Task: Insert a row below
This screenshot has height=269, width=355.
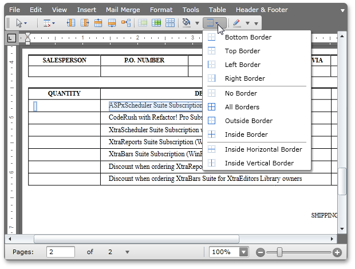Action: coord(112,23)
